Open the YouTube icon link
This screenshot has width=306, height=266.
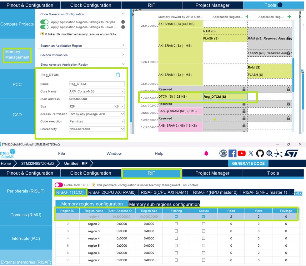[242, 153]
